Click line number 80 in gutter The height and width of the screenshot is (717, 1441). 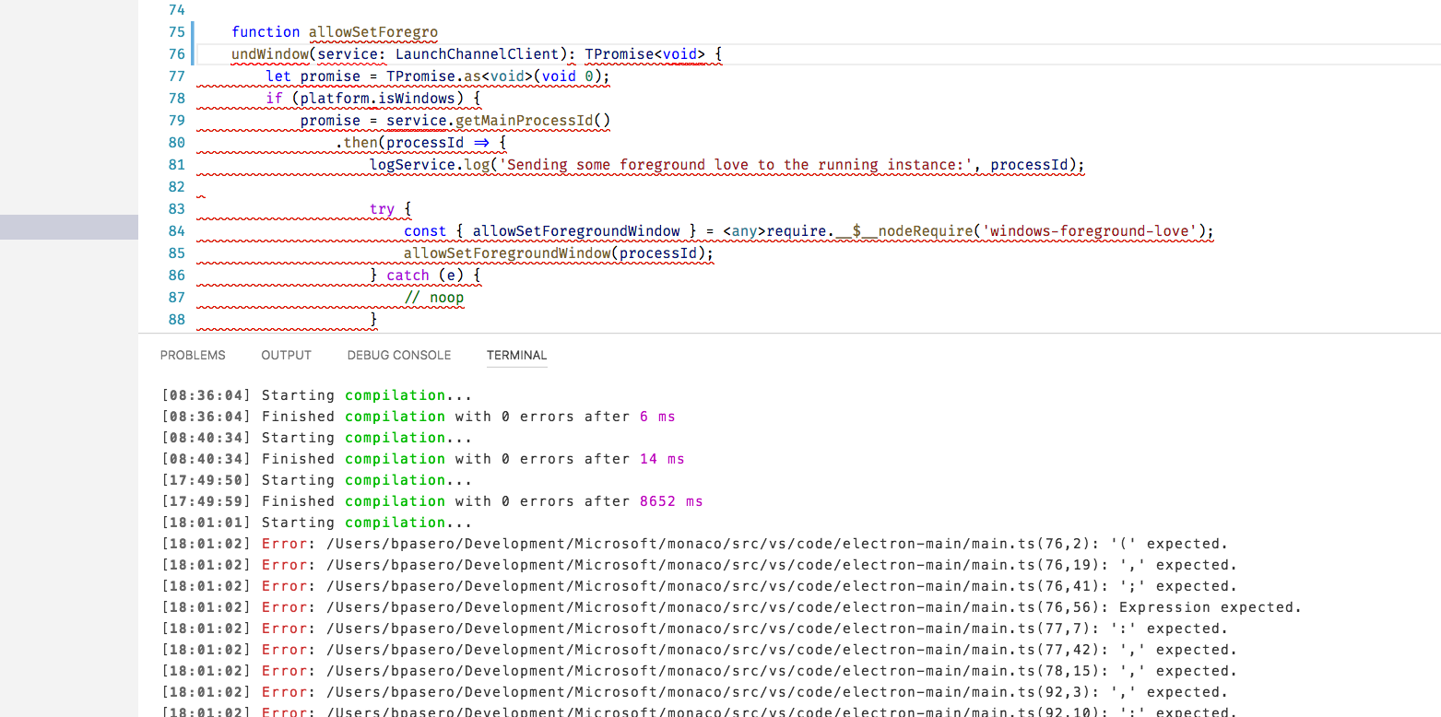177,143
